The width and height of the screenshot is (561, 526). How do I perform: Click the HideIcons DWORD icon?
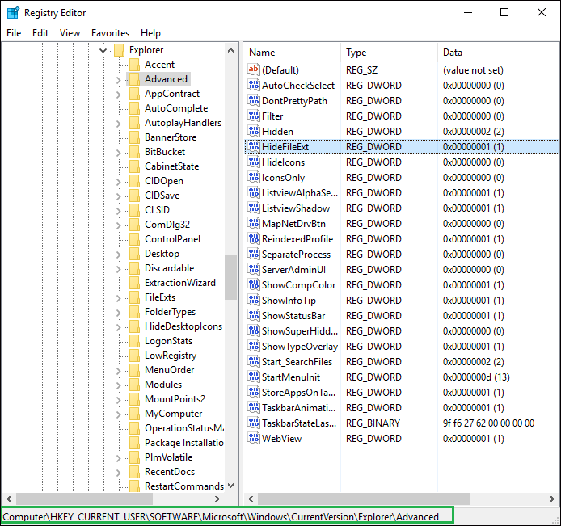tap(254, 162)
